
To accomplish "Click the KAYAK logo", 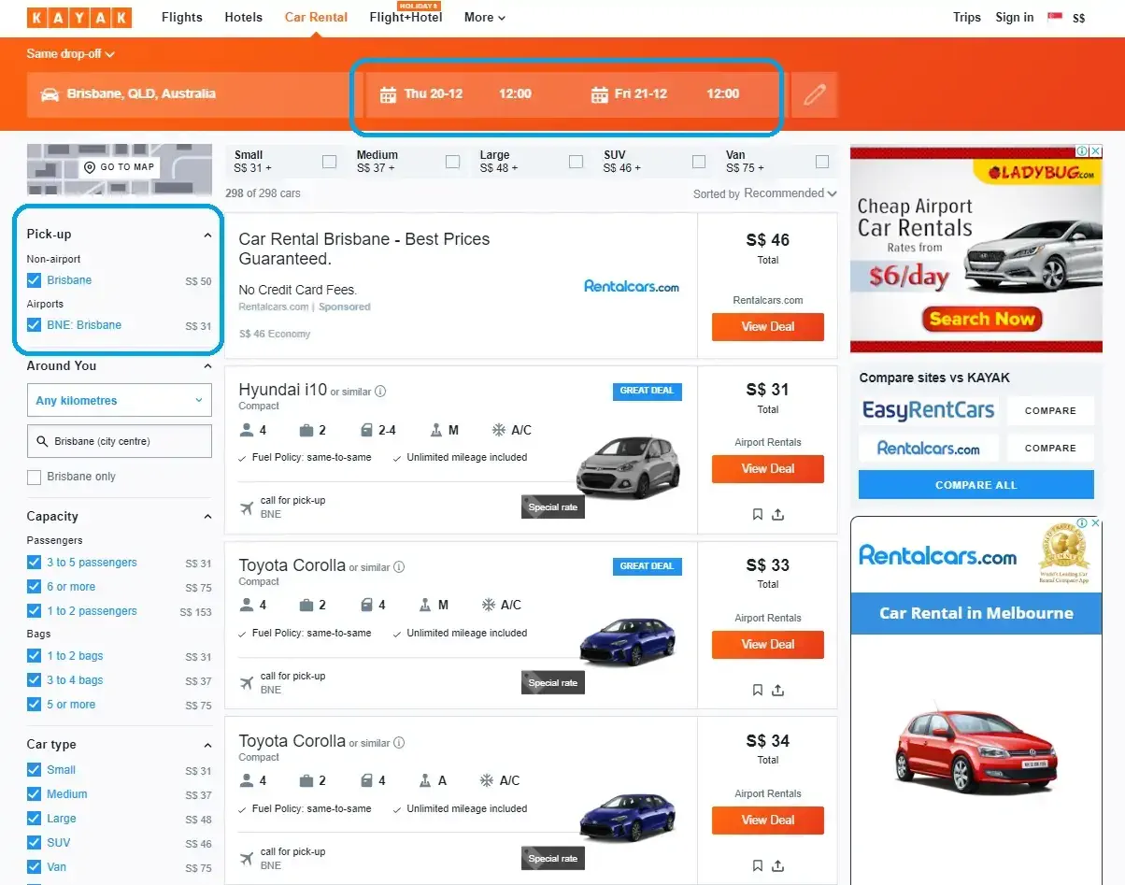I will 79,18.
